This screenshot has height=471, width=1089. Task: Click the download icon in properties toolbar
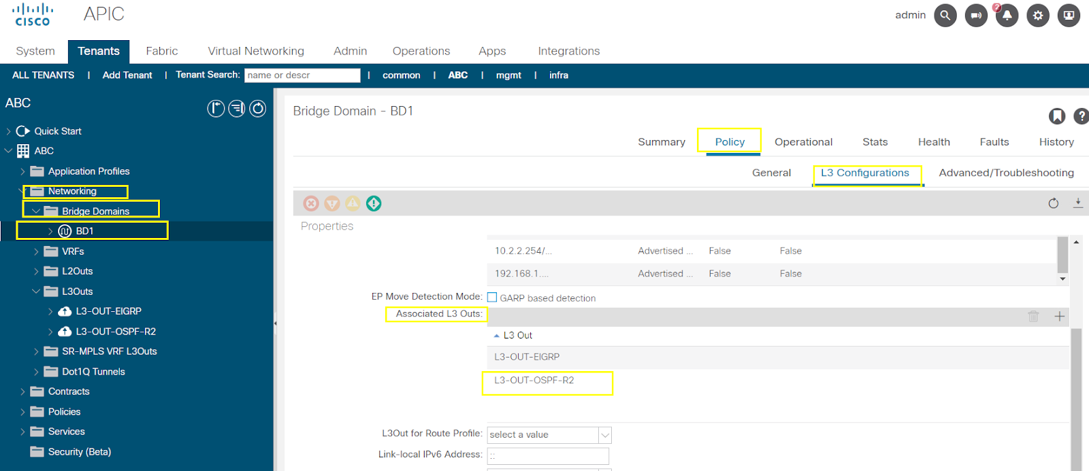point(1078,203)
